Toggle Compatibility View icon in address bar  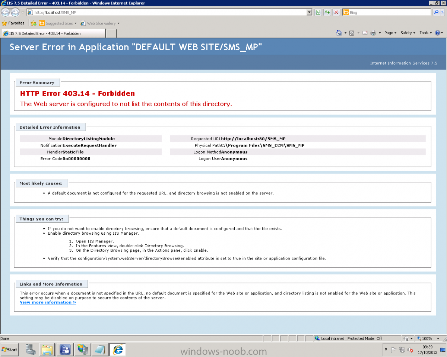pos(318,12)
